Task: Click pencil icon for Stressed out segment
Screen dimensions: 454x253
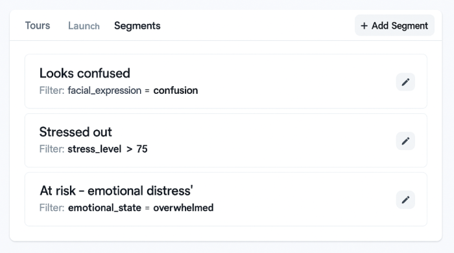Action: click(x=405, y=141)
